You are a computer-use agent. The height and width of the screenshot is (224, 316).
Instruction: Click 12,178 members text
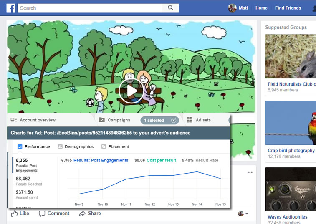pyautogui.click(x=284, y=156)
